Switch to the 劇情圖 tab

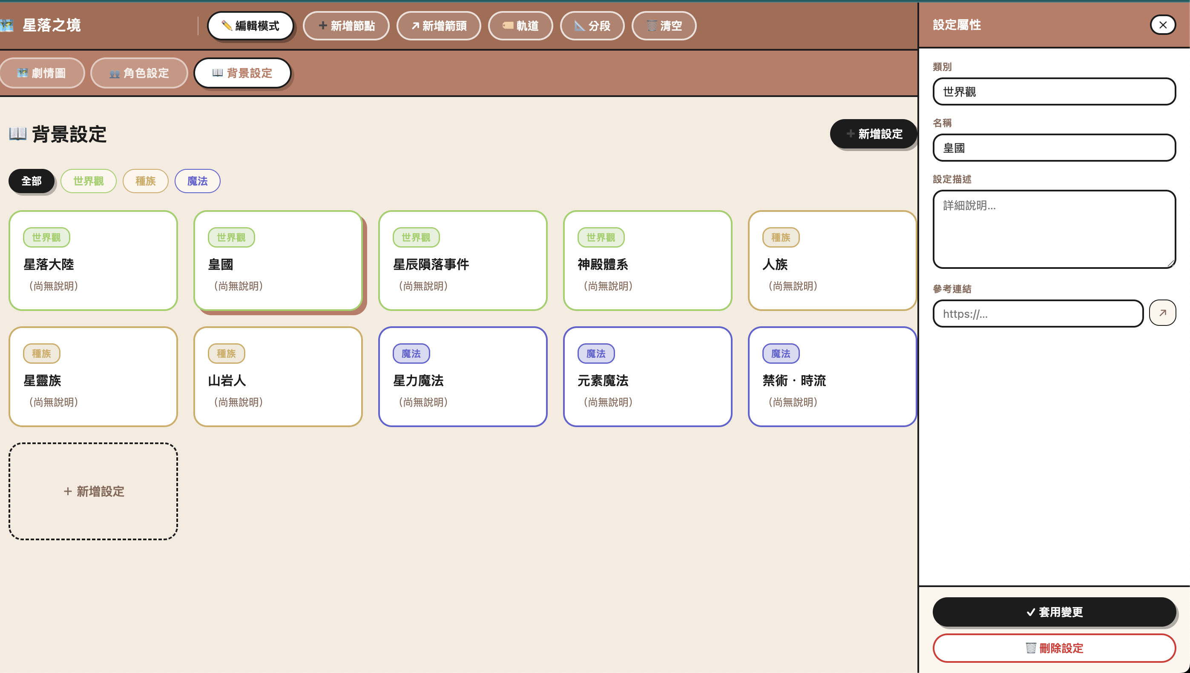[41, 73]
